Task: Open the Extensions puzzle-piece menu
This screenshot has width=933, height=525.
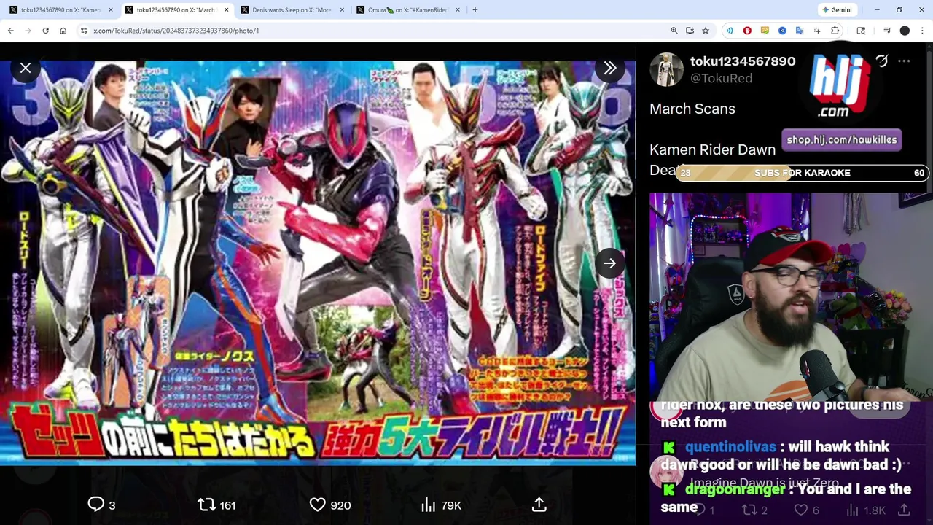Action: coord(835,31)
